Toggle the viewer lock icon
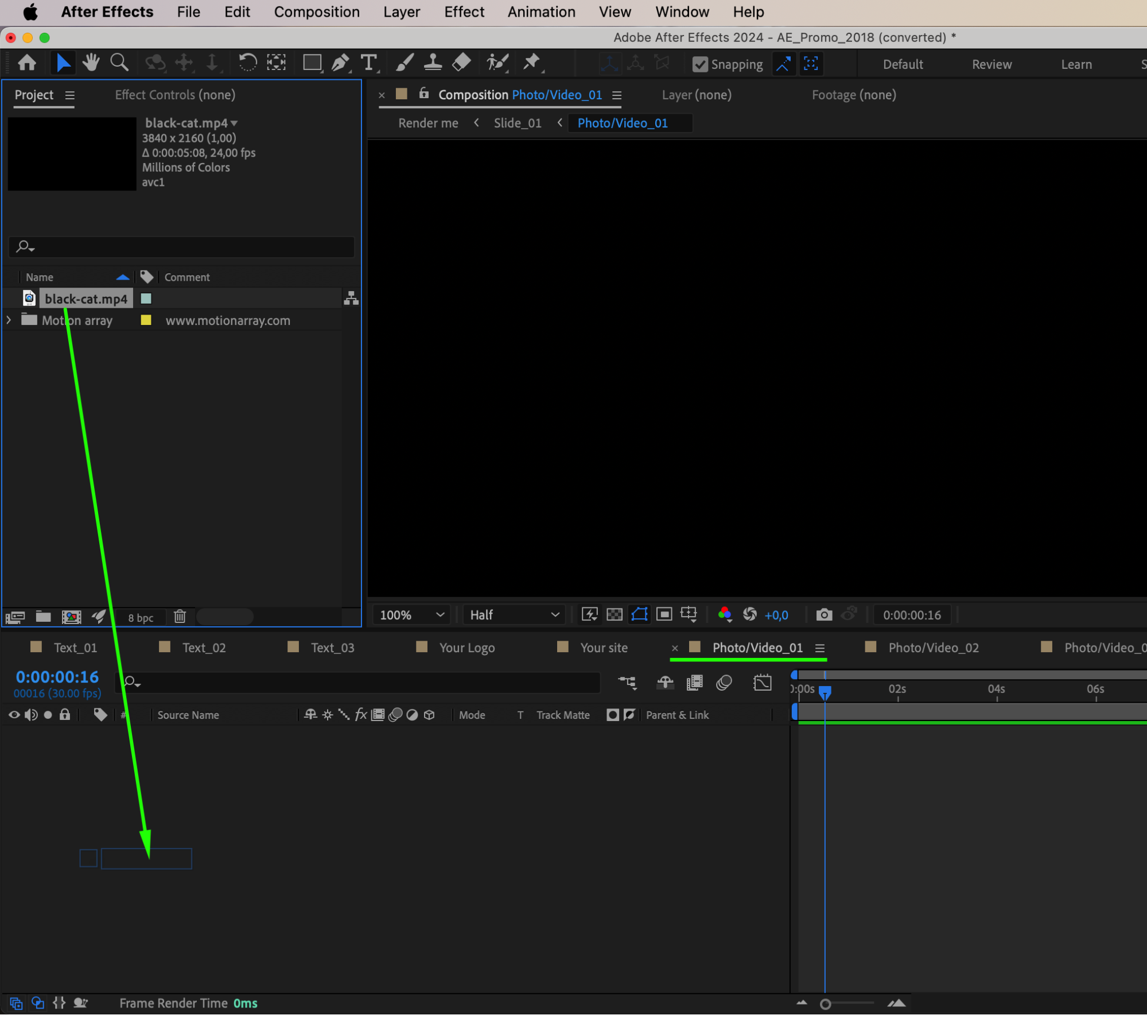The height and width of the screenshot is (1015, 1147). click(423, 94)
